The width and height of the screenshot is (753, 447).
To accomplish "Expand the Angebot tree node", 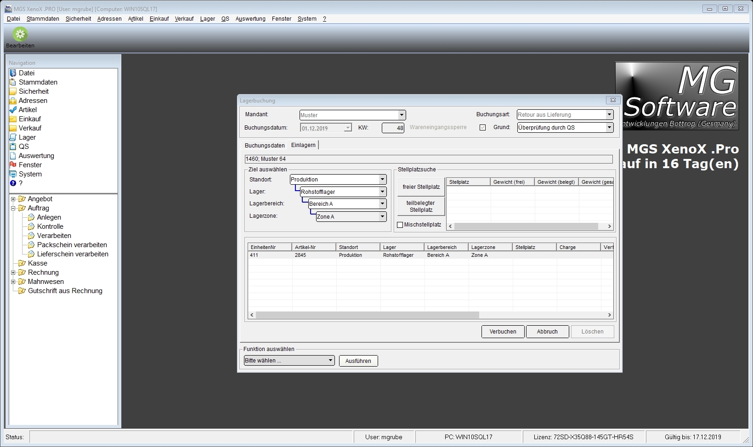I will [13, 199].
